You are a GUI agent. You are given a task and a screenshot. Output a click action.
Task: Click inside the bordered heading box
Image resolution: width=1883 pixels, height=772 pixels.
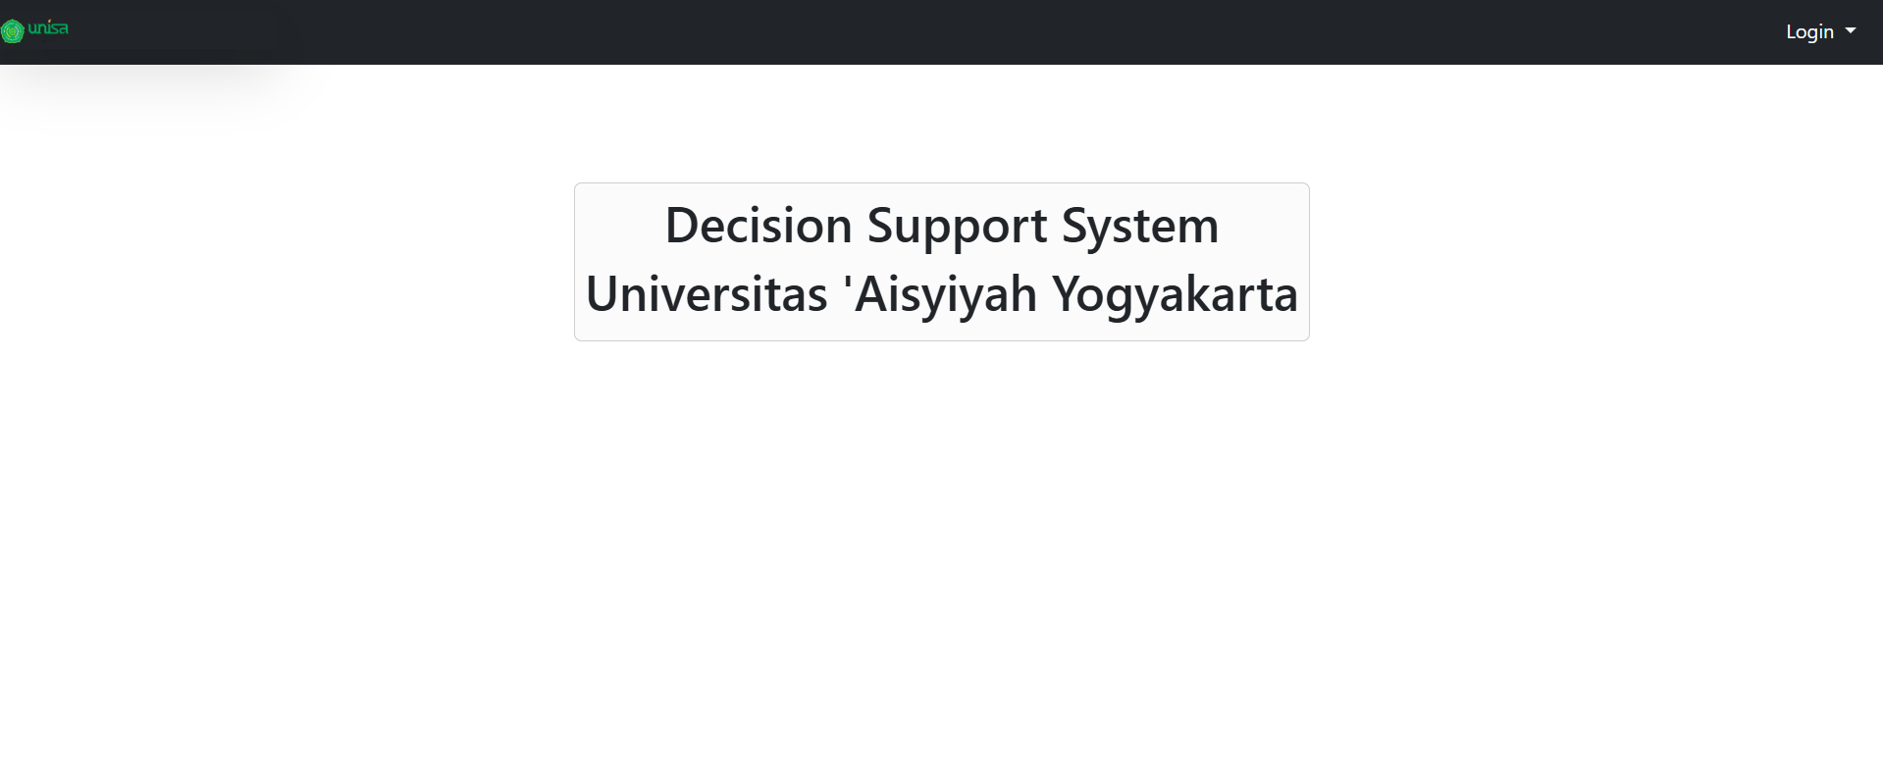click(x=940, y=260)
